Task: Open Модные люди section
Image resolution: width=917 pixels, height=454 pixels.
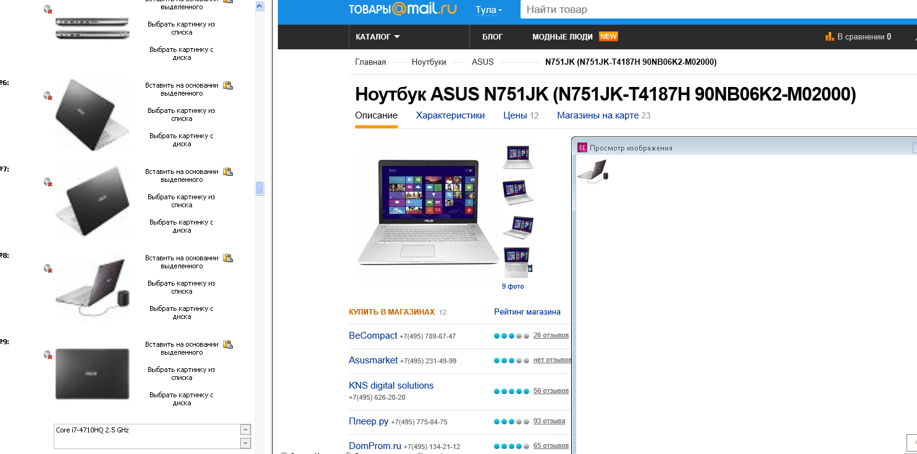Action: click(x=563, y=37)
